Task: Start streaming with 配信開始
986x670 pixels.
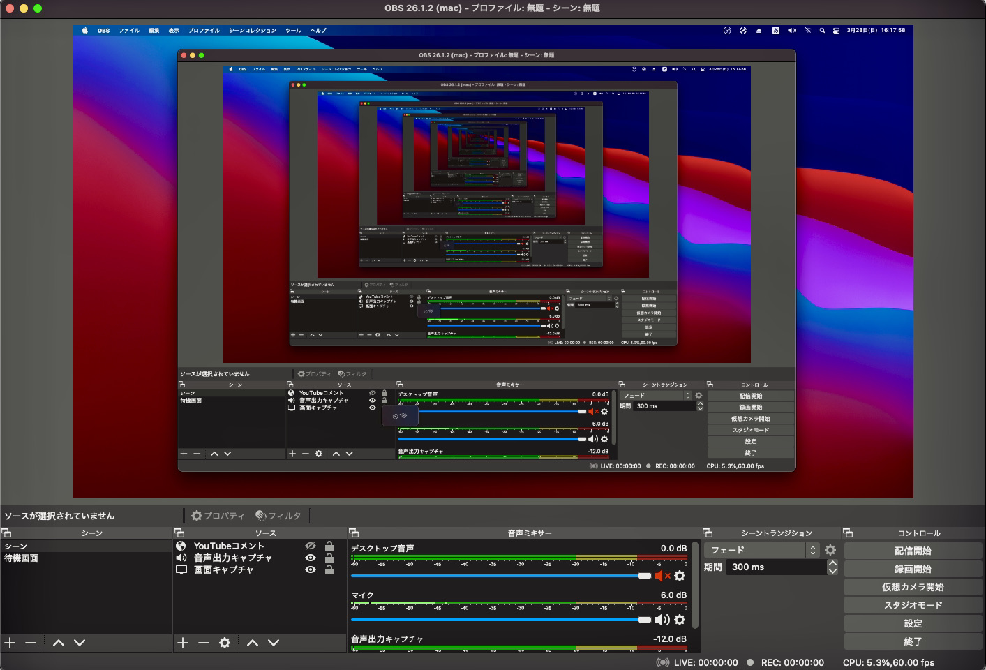Action: click(x=913, y=551)
